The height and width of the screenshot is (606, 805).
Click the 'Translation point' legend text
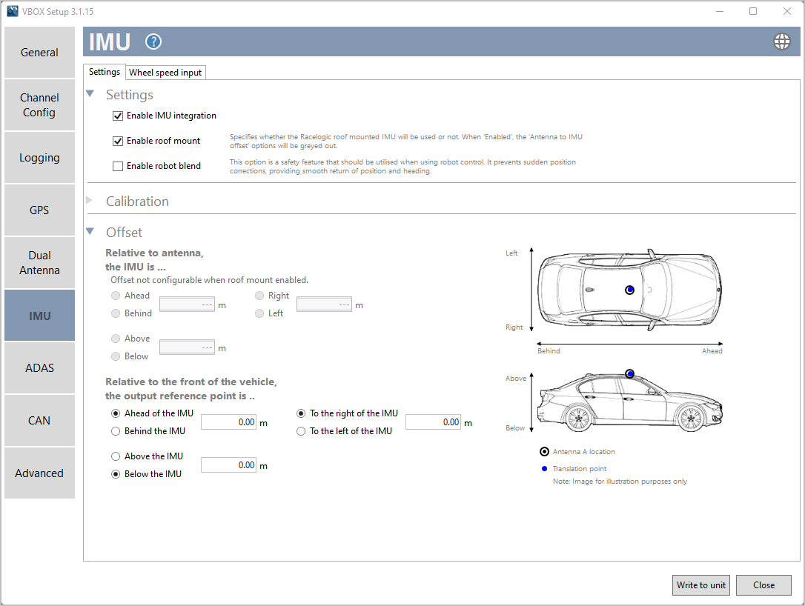(579, 469)
